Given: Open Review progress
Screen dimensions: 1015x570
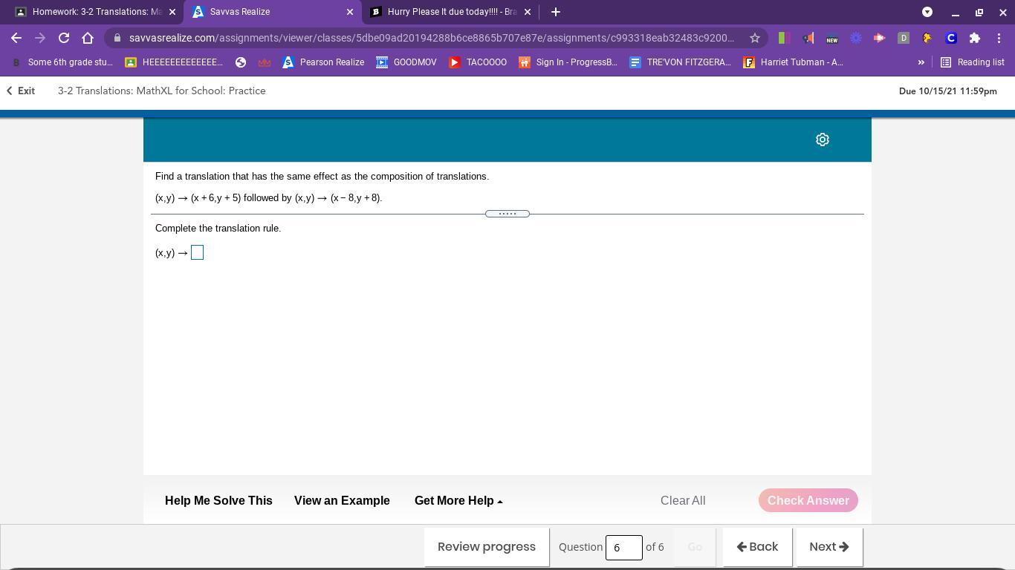Looking at the screenshot, I should (487, 547).
